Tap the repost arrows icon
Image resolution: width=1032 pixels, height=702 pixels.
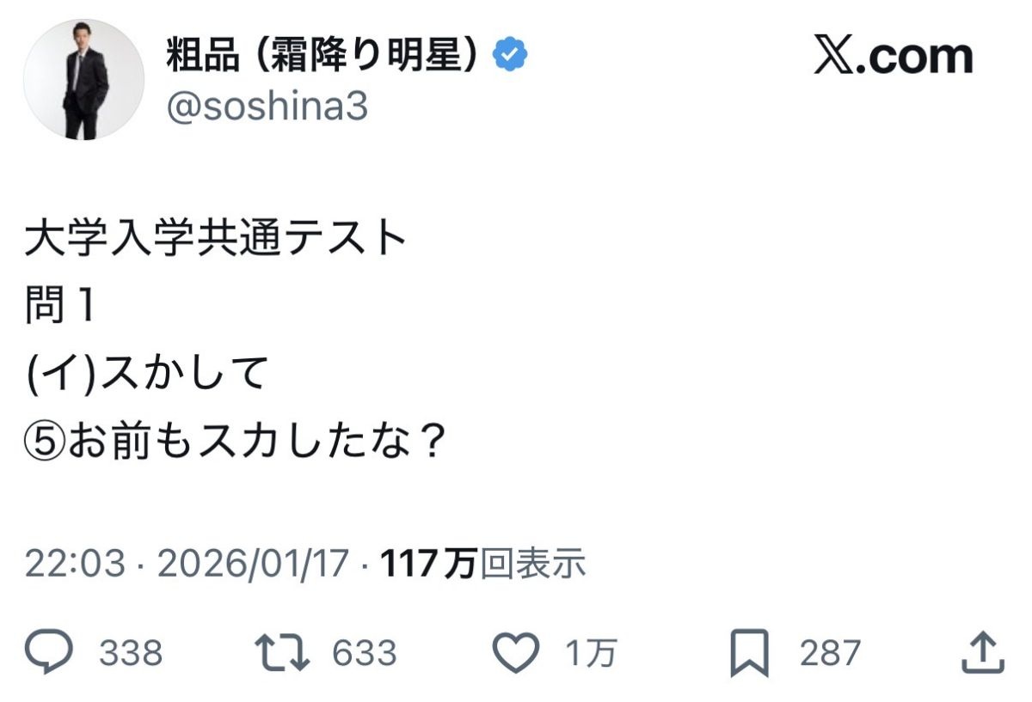click(287, 654)
